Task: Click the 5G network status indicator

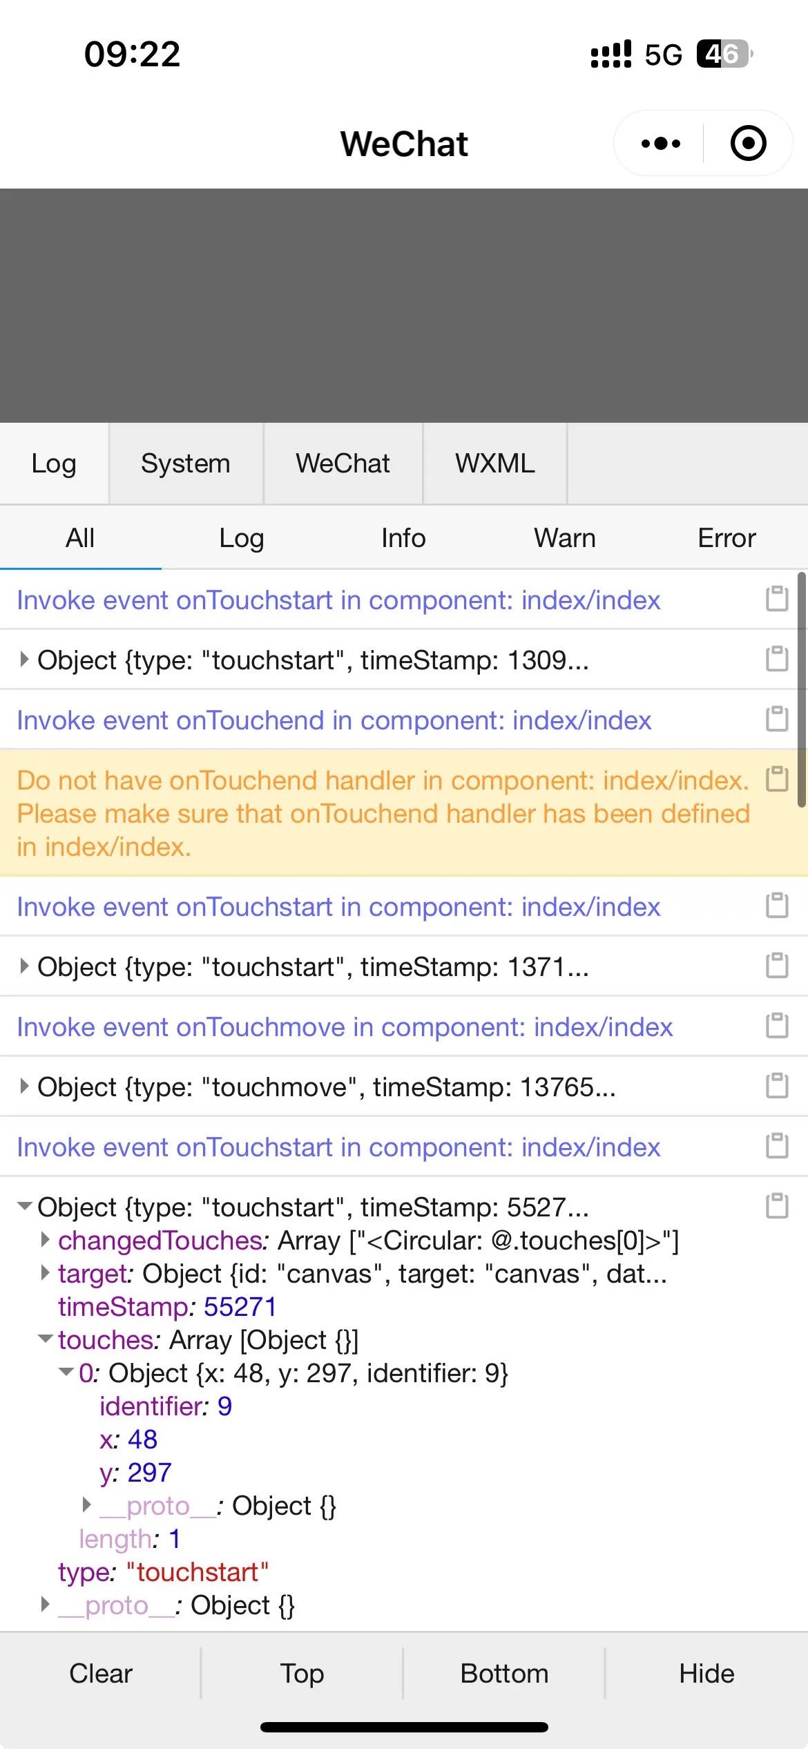Action: (x=663, y=55)
